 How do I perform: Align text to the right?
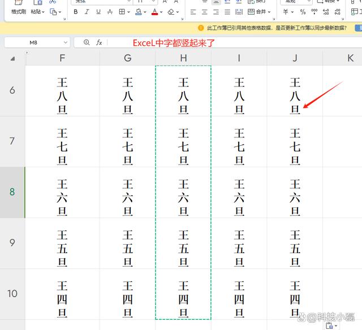(x=216, y=12)
